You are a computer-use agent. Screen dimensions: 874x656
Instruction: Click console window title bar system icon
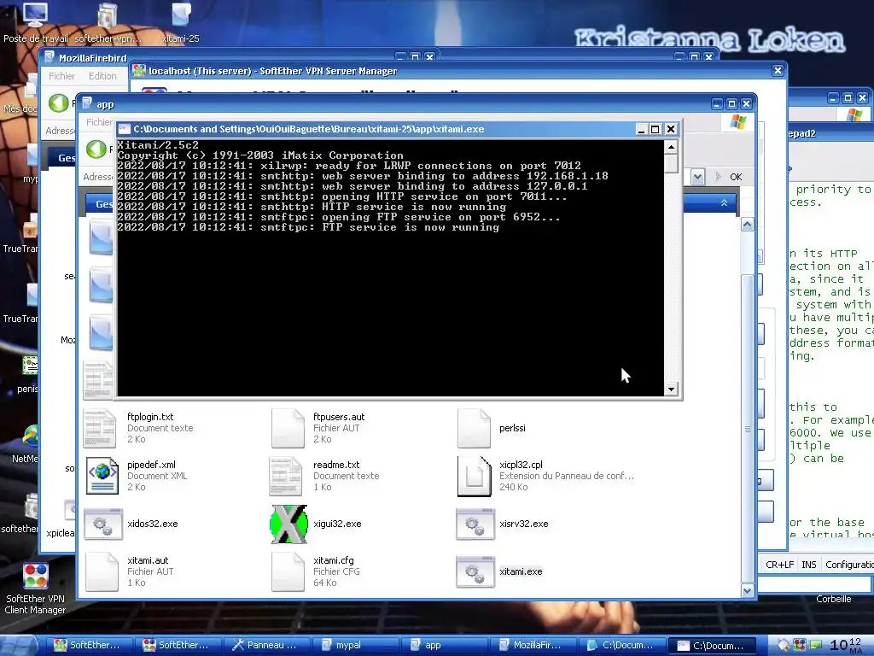click(x=125, y=130)
